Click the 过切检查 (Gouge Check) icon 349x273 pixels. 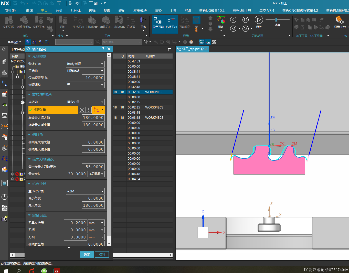tap(92, 22)
